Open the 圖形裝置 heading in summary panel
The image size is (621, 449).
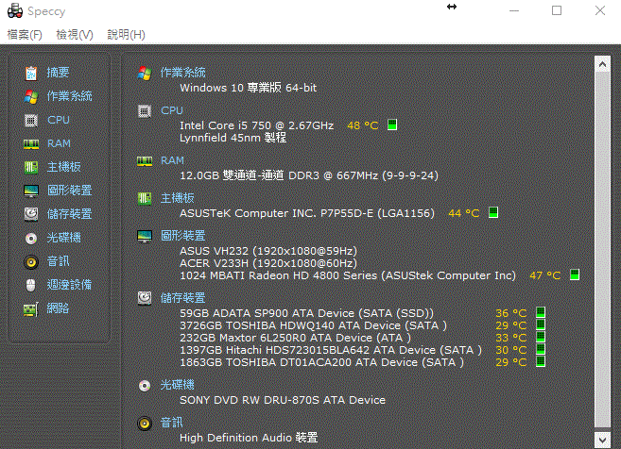(x=182, y=236)
